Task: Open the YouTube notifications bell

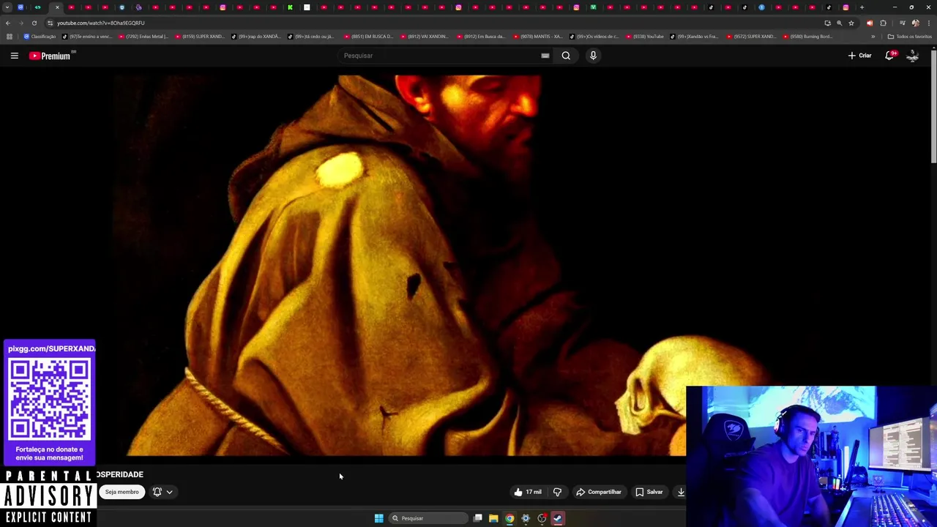Action: [890, 56]
